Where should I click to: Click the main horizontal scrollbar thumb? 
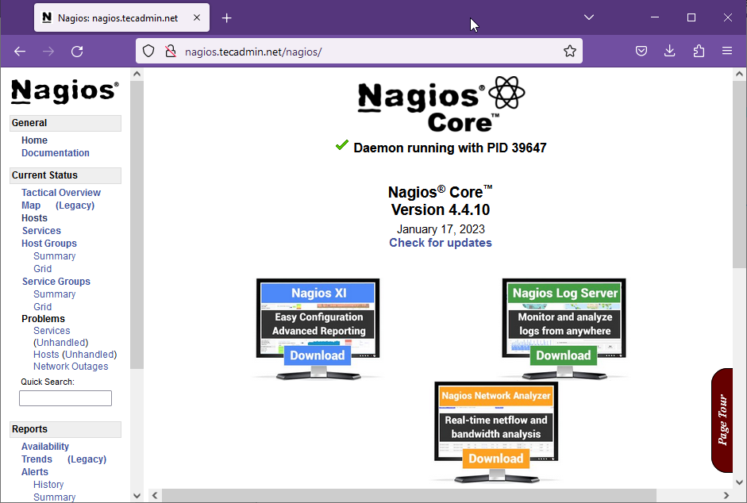click(410, 495)
